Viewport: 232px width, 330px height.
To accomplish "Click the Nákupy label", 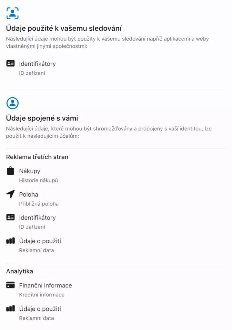I will point(30,171).
